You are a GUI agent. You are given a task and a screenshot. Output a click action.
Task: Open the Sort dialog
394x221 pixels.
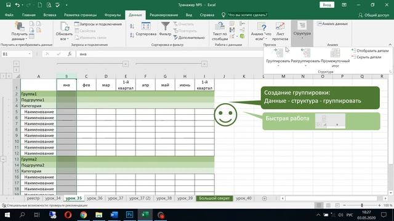[x=146, y=29]
